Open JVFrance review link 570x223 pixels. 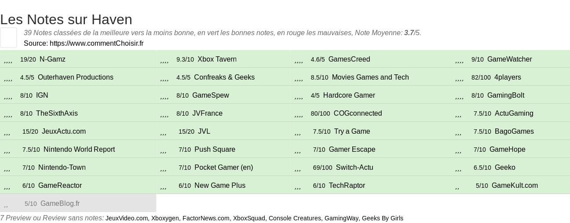click(207, 113)
